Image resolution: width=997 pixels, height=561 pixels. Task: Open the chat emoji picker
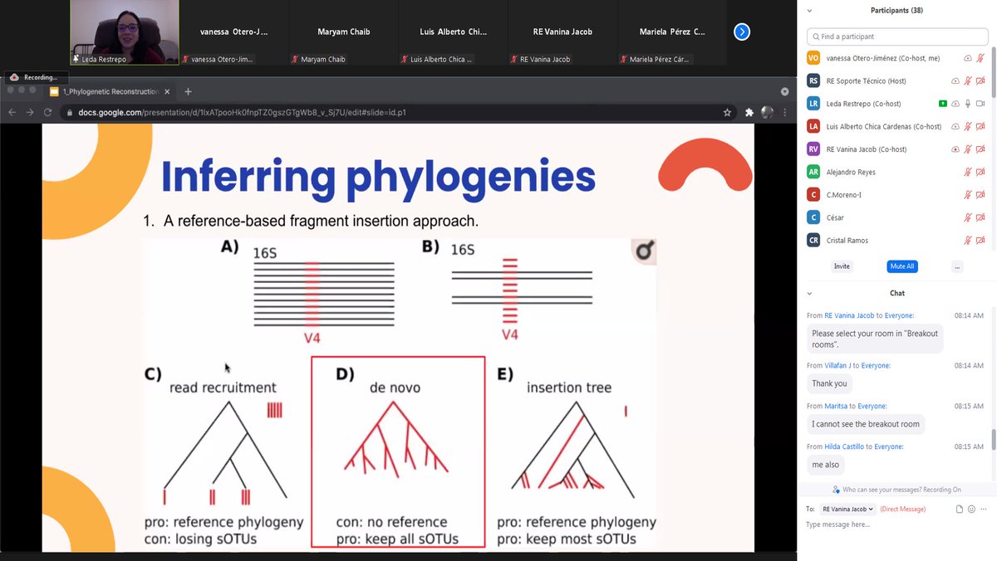point(971,509)
